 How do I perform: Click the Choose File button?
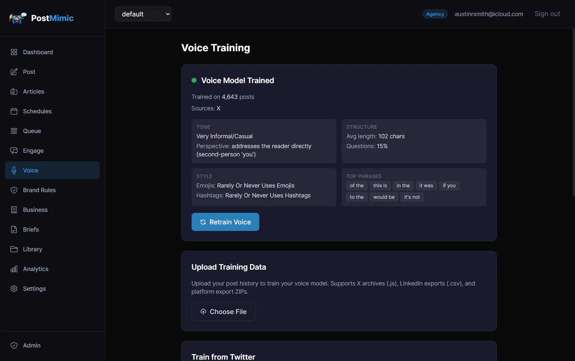pos(223,312)
